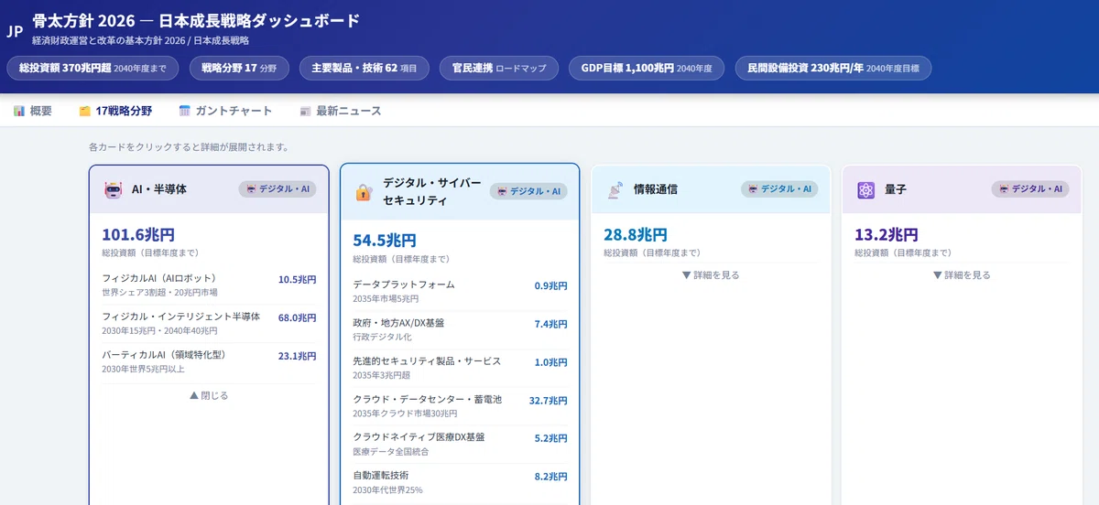Click the 7.4兆円 value
1099x505 pixels.
pyautogui.click(x=551, y=324)
